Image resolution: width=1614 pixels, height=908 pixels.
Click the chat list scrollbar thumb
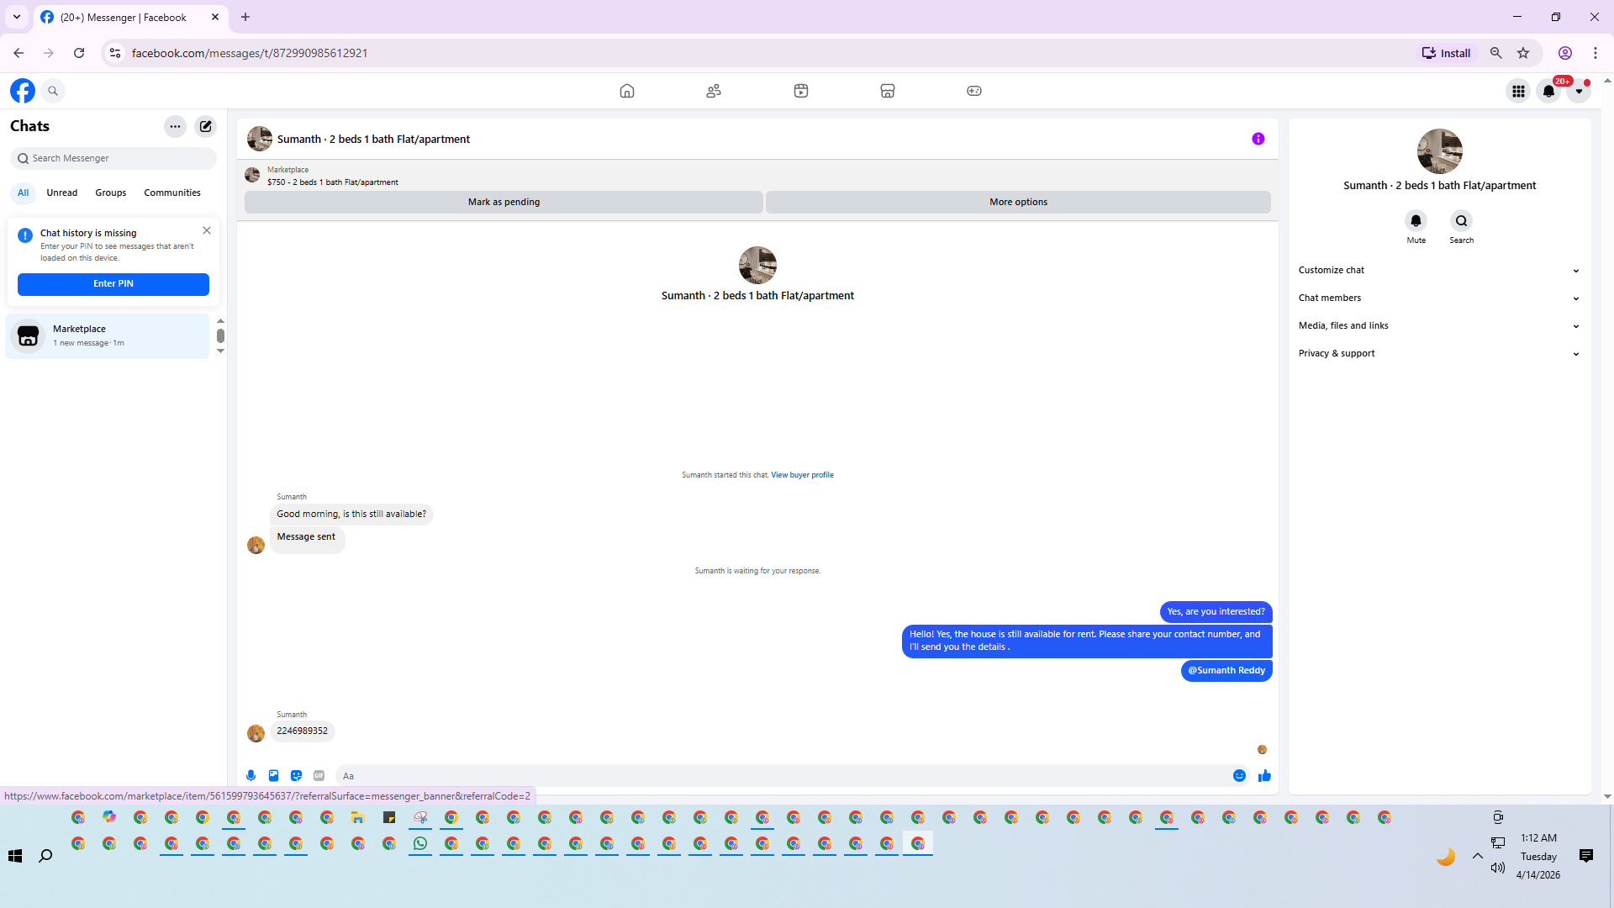220,335
